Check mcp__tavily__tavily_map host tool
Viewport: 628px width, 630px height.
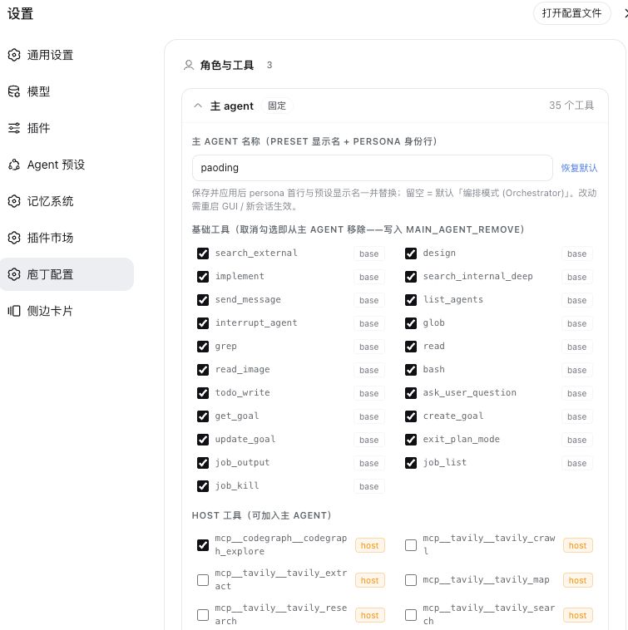(411, 580)
